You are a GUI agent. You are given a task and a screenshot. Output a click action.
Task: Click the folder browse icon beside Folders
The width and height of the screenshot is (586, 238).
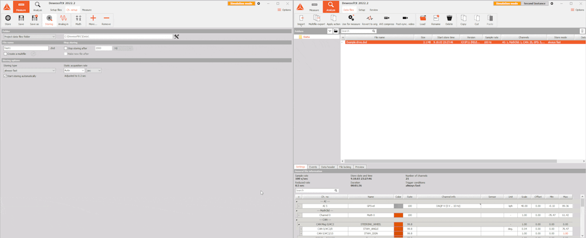point(335,31)
